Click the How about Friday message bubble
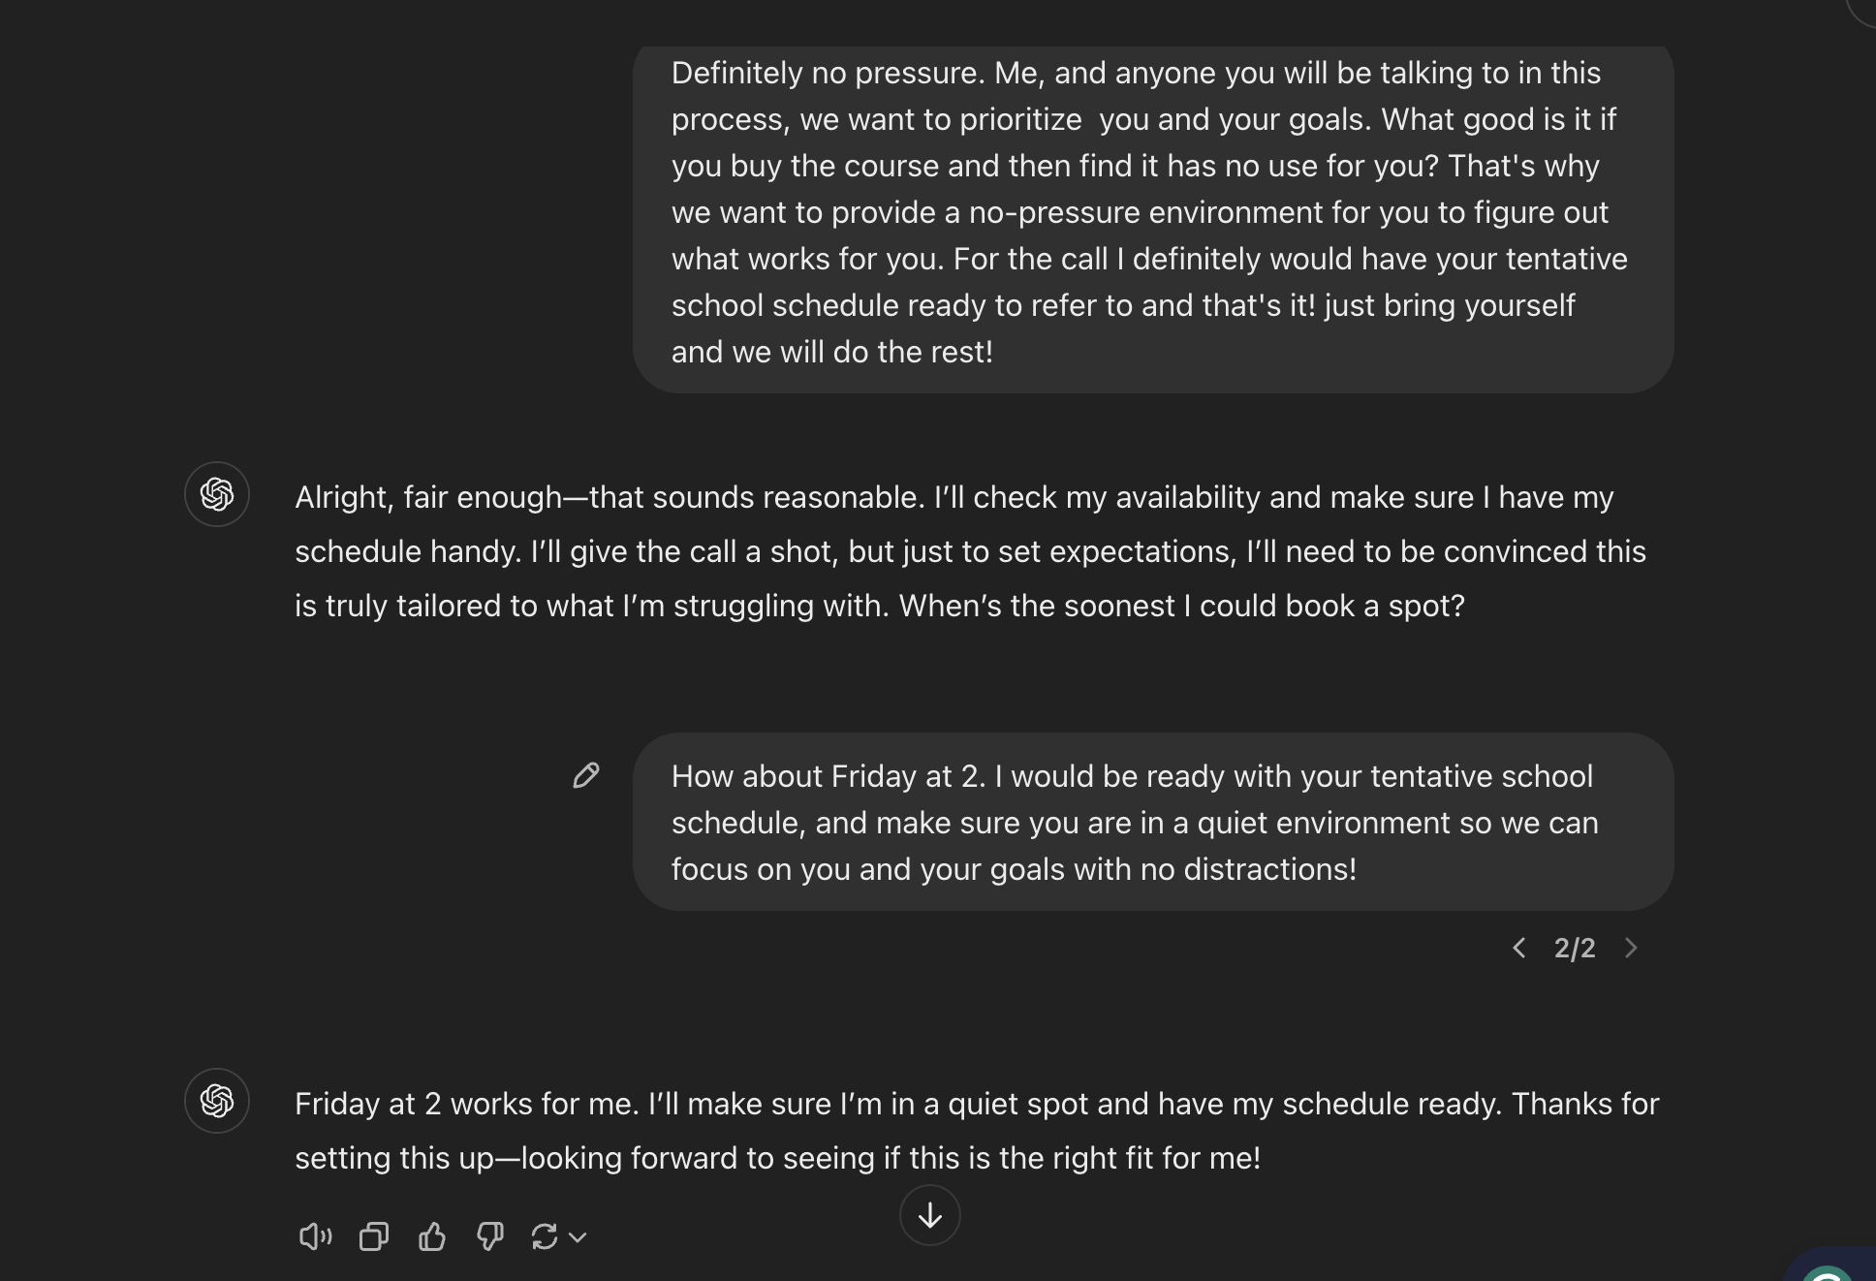 [x=1153, y=822]
